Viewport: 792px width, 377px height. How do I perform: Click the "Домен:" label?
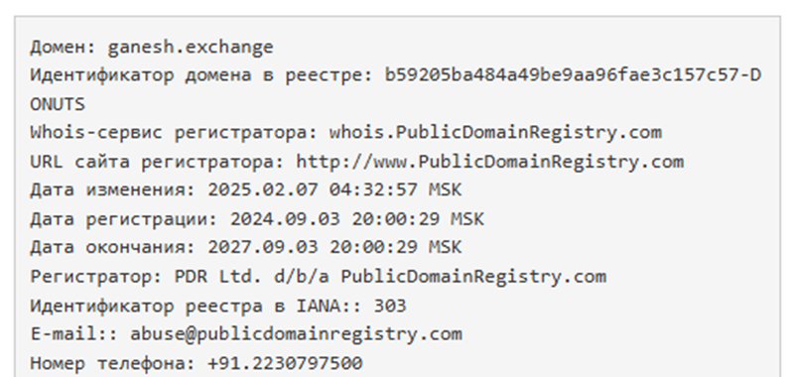pyautogui.click(x=63, y=47)
